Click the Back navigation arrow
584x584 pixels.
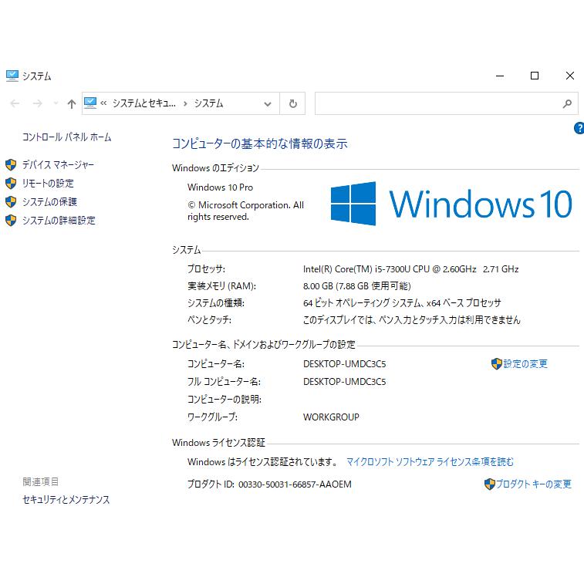pyautogui.click(x=15, y=103)
